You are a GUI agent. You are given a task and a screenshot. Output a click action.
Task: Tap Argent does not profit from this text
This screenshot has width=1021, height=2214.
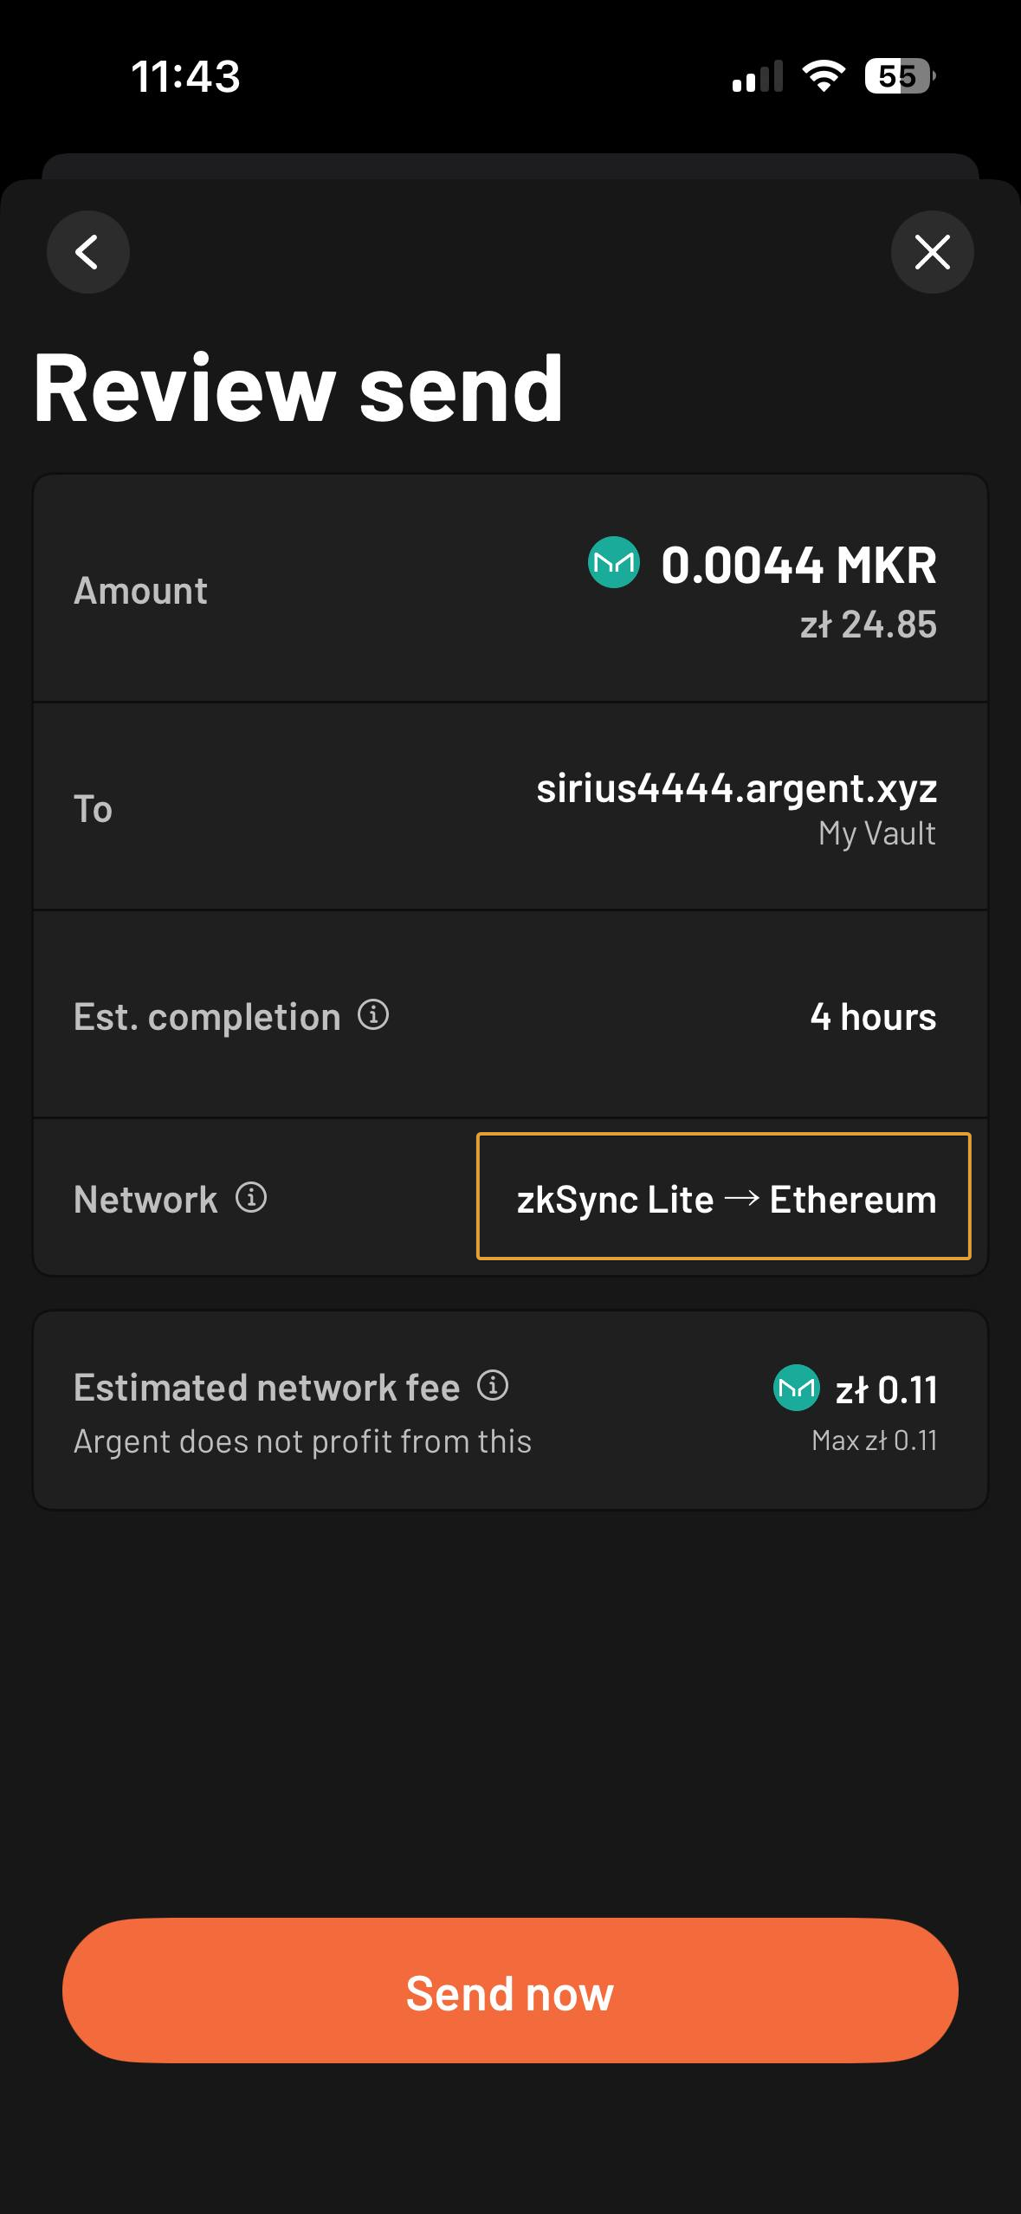click(302, 1441)
